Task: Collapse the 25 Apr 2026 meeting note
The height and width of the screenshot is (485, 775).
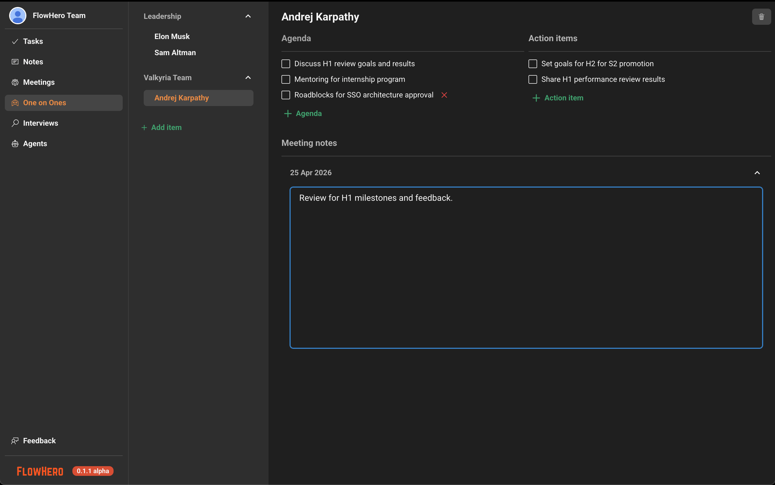Action: point(757,173)
